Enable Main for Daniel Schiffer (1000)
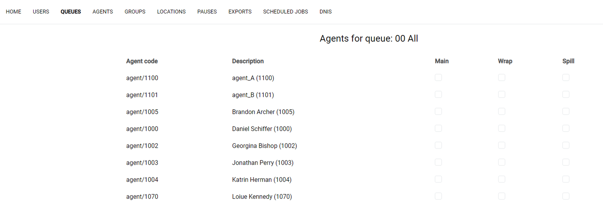The height and width of the screenshot is (203, 603). coord(438,129)
